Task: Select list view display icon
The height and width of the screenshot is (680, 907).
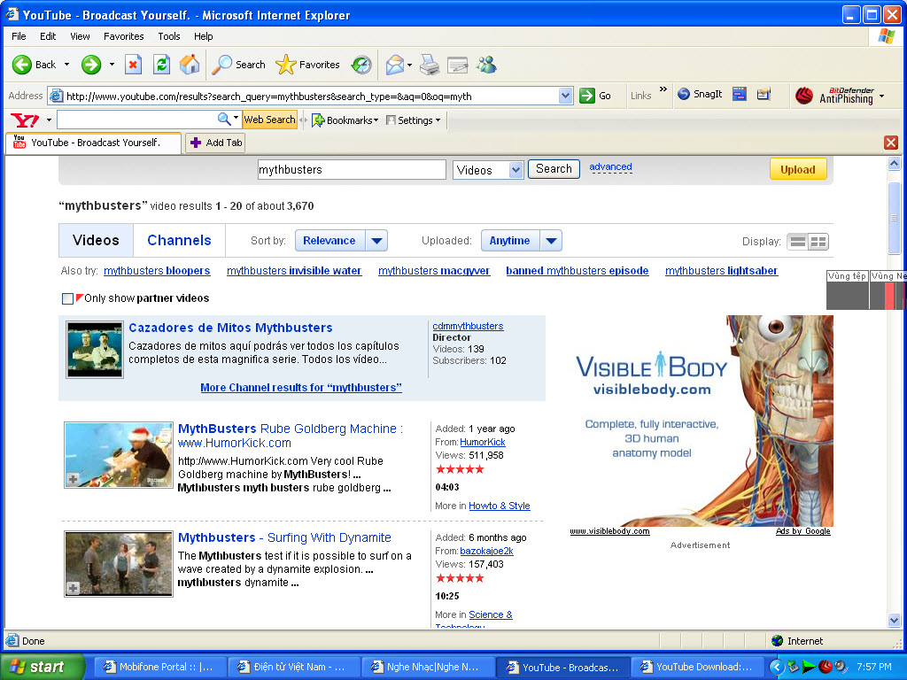Action: (798, 242)
